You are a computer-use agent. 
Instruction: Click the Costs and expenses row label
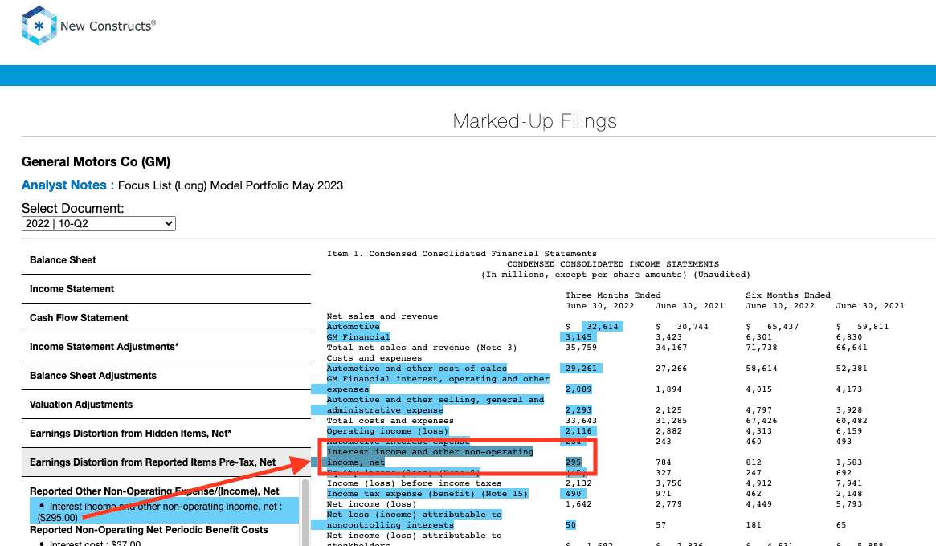click(374, 358)
